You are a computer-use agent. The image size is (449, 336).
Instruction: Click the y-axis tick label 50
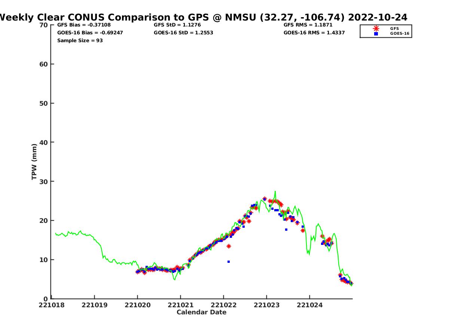[43, 103]
